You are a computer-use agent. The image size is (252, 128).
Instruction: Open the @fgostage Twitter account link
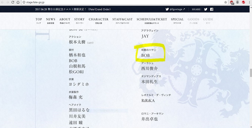tap(175, 9)
